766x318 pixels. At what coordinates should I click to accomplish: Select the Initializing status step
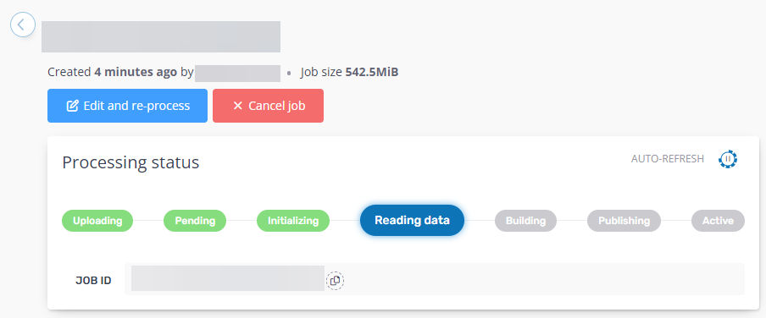293,221
